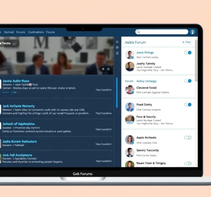Select the name Appic Archads

146,137
